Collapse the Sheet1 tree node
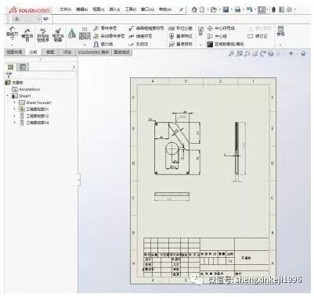 8,96
